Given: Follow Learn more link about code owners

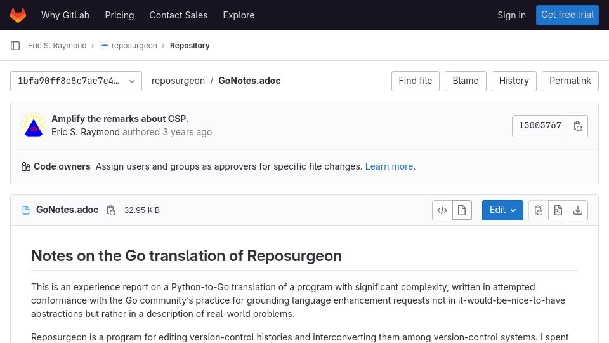Looking at the screenshot, I should pos(390,166).
